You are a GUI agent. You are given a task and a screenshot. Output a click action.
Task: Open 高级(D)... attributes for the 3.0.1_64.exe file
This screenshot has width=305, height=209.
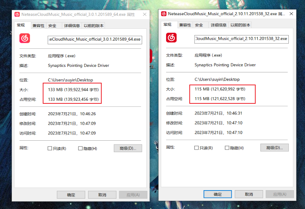pos(128,148)
